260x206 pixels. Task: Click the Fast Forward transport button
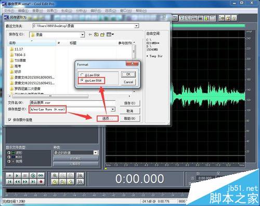(x=25, y=182)
